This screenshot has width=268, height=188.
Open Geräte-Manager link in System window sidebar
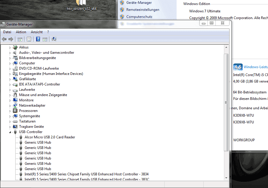coord(139,3)
